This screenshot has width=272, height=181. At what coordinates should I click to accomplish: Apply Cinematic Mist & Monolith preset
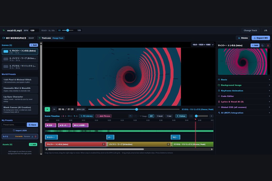tap(20, 89)
